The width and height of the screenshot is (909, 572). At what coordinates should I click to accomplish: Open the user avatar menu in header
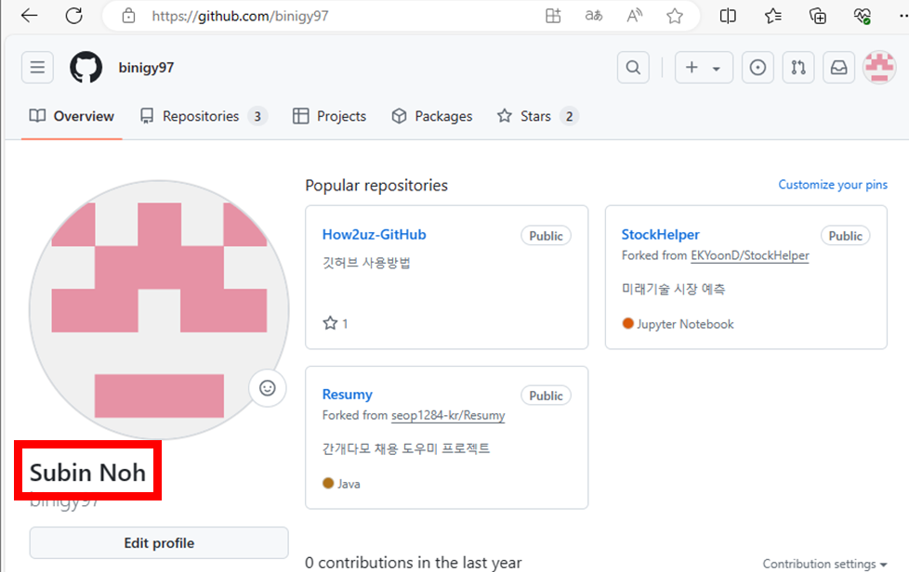(x=879, y=67)
